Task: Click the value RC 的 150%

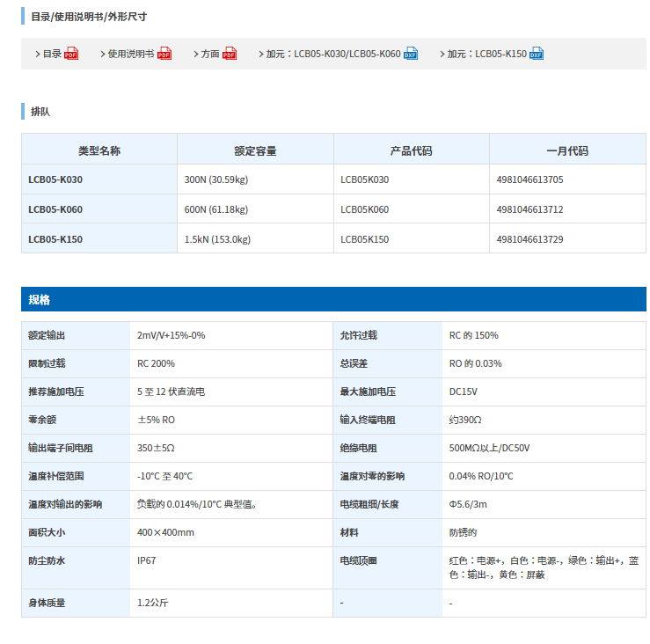Action: [x=474, y=335]
